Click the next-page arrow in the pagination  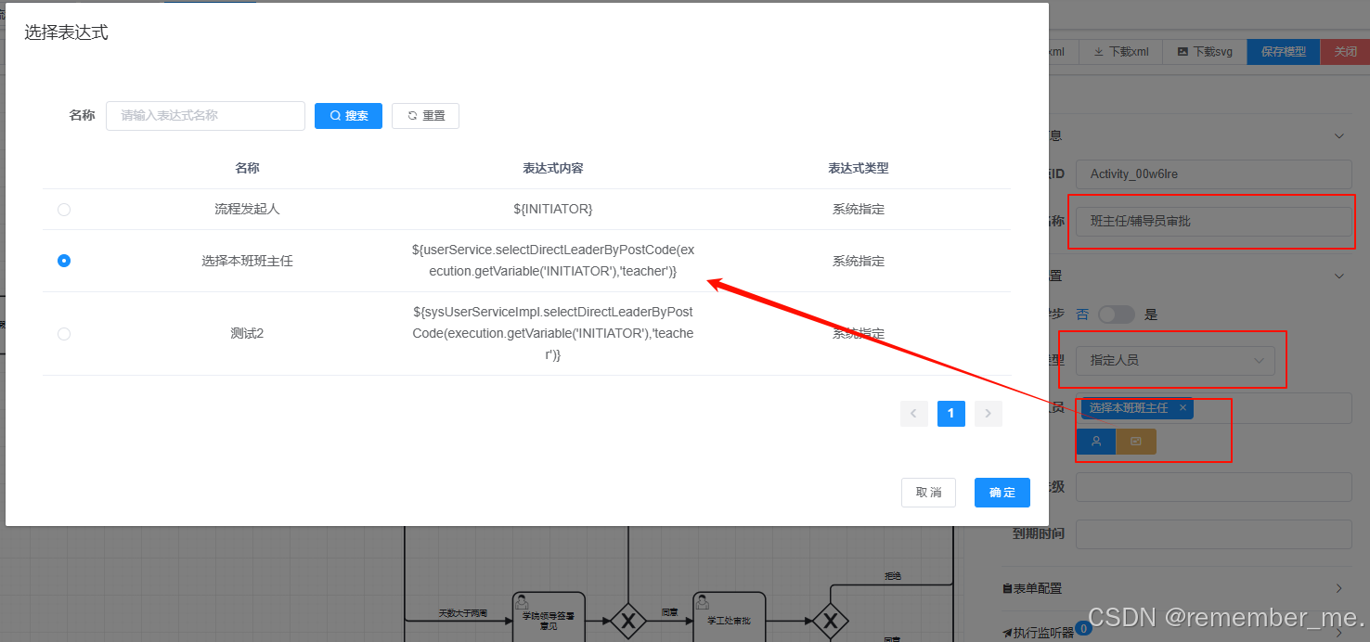click(988, 413)
